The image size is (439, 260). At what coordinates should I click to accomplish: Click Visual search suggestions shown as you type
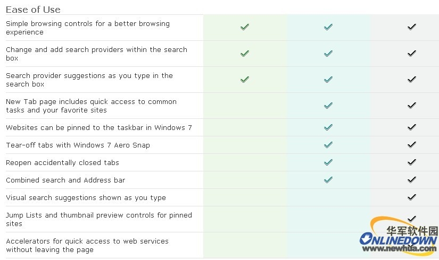(86, 198)
